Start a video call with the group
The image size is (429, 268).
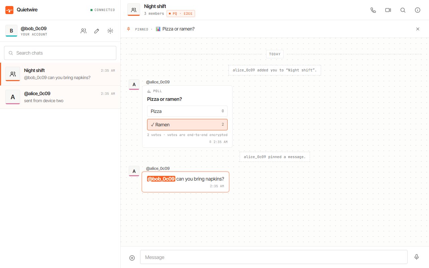tap(388, 10)
